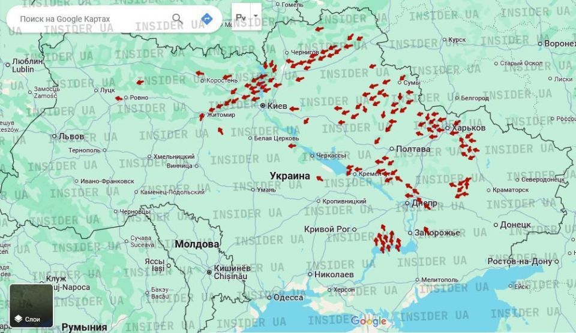Click the Google Maps search field
Screen dimensions: 576x333
tap(90, 19)
